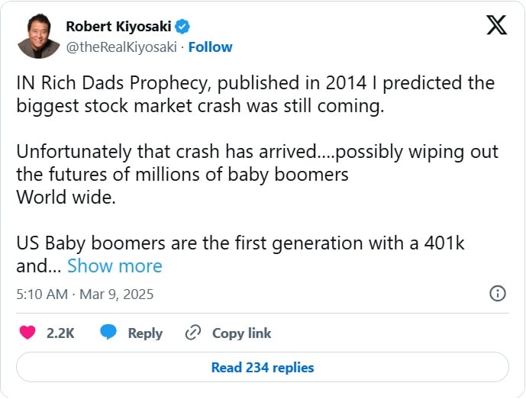Click the blue verified badge
The image size is (526, 399).
[182, 27]
